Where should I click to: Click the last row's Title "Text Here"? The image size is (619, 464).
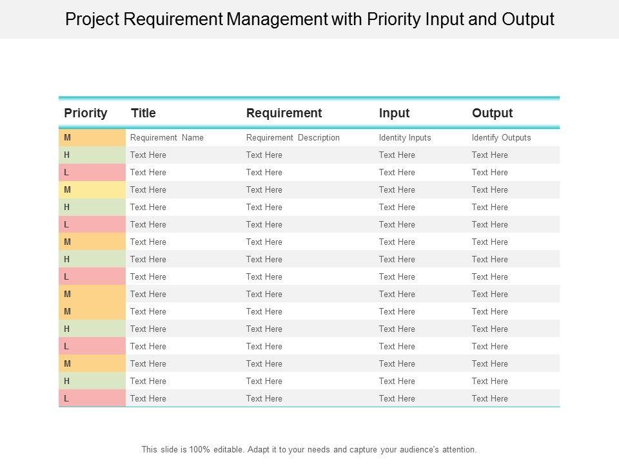pos(148,399)
